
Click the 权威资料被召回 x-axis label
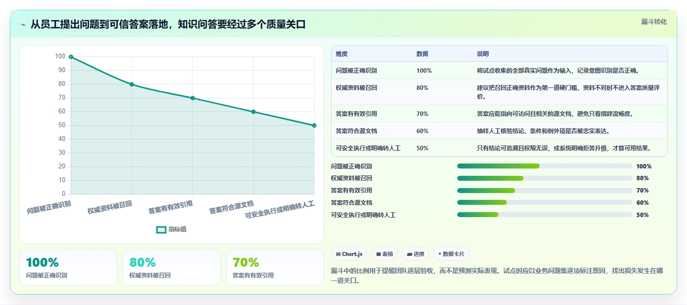click(x=110, y=207)
